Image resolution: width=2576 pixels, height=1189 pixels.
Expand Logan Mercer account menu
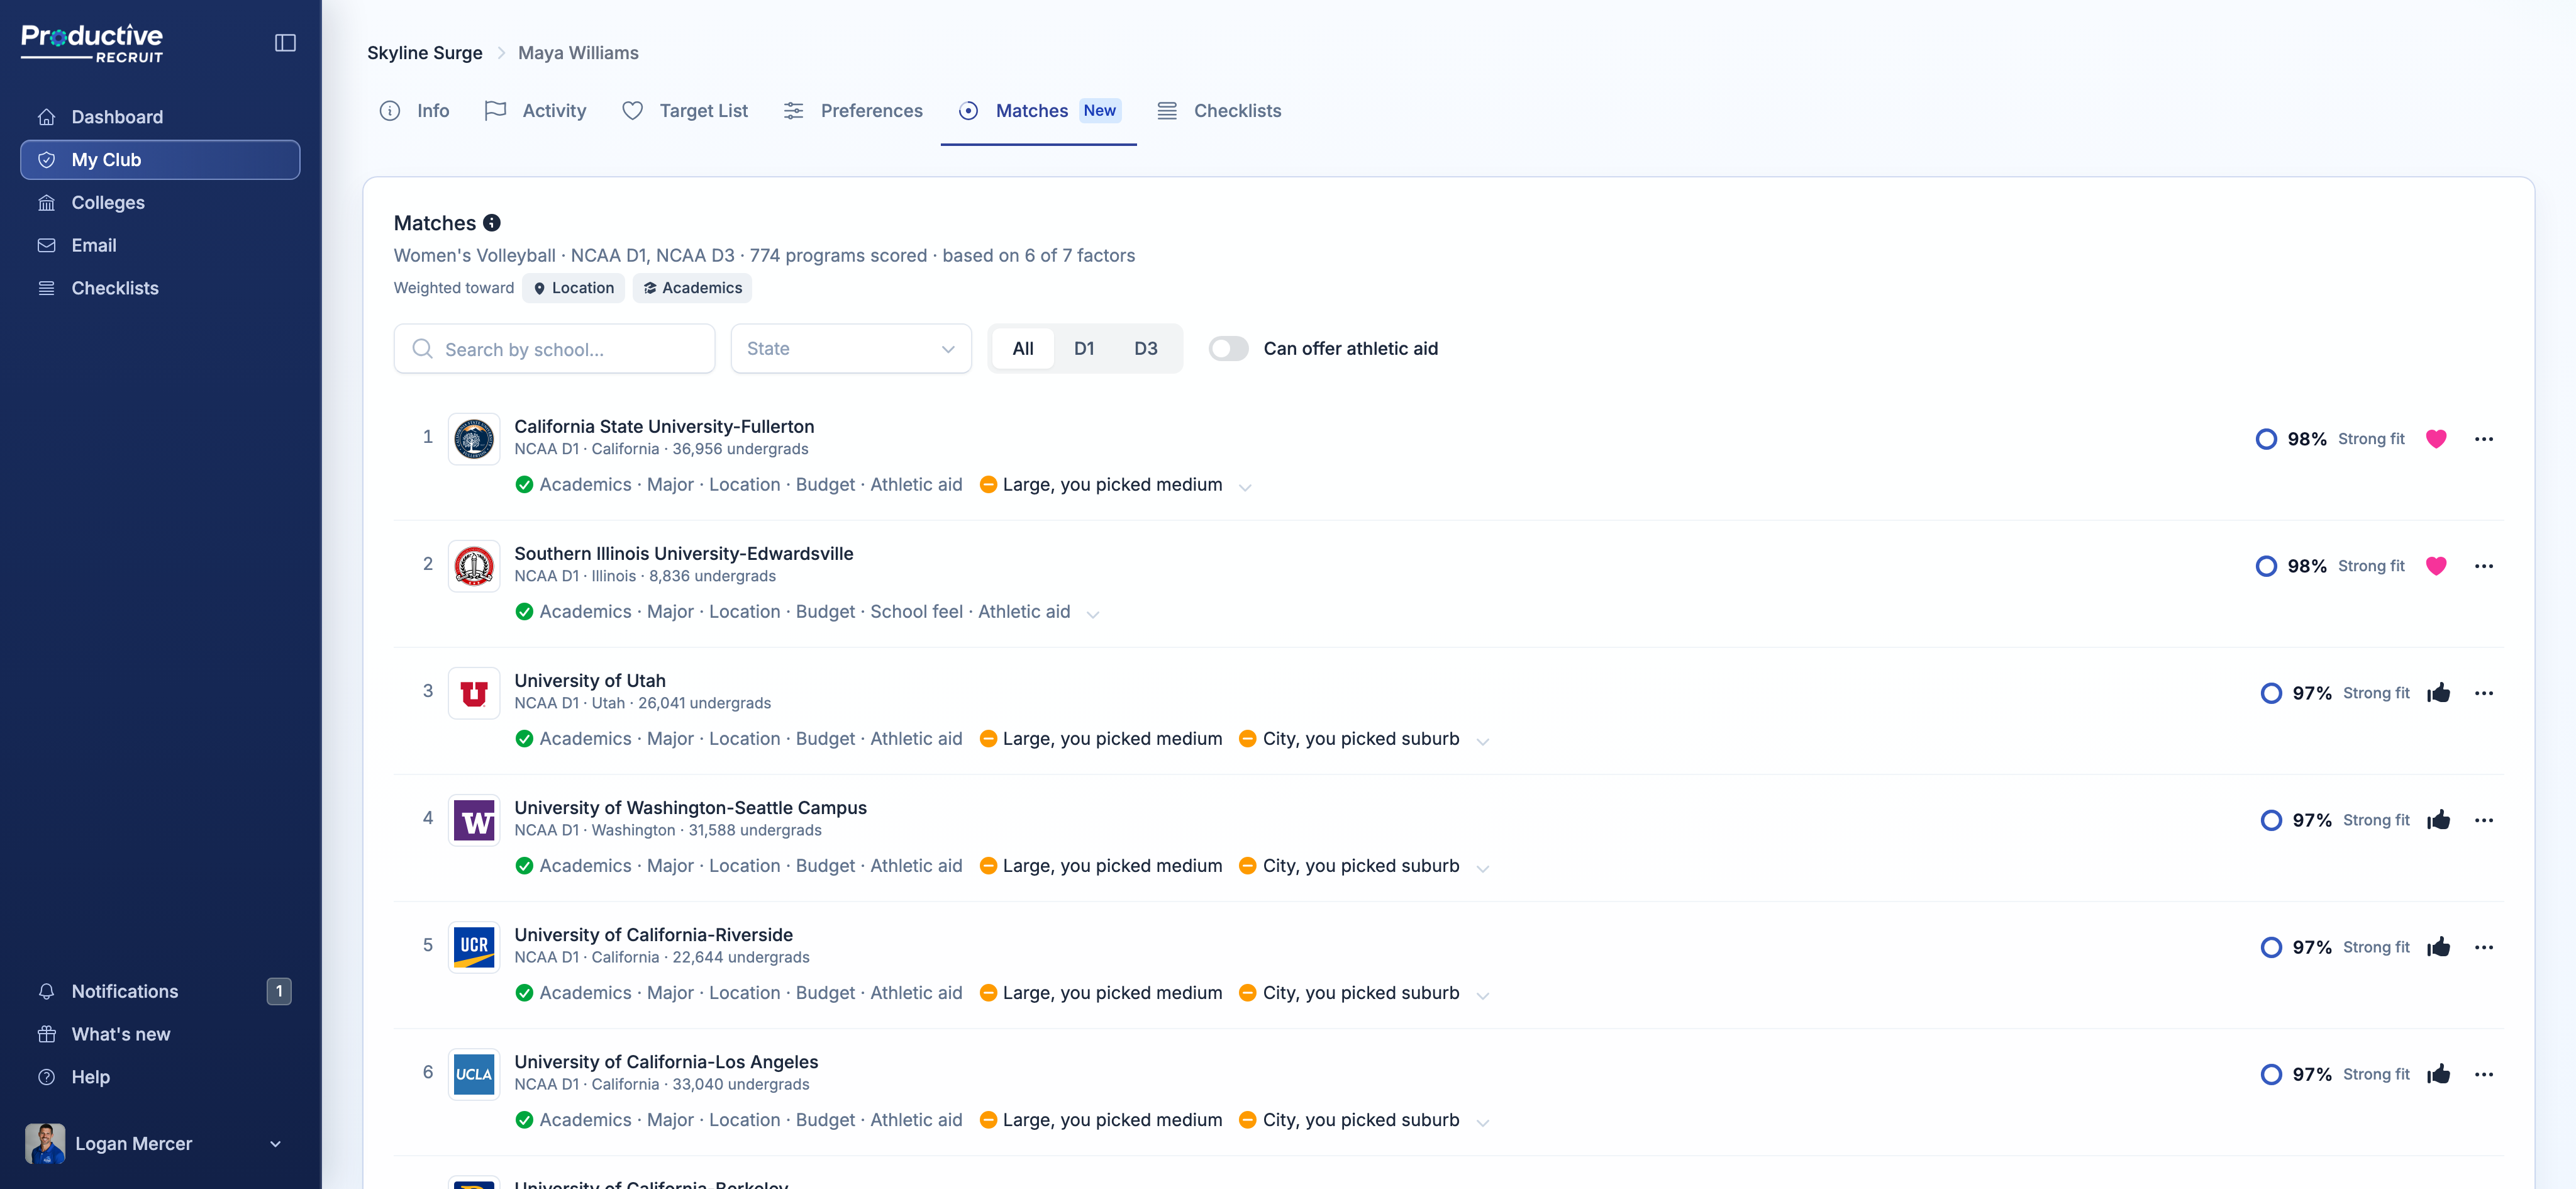tap(160, 1143)
